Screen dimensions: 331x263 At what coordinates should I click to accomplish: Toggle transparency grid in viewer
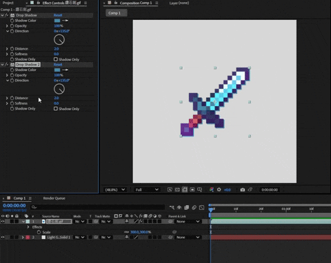click(x=177, y=189)
